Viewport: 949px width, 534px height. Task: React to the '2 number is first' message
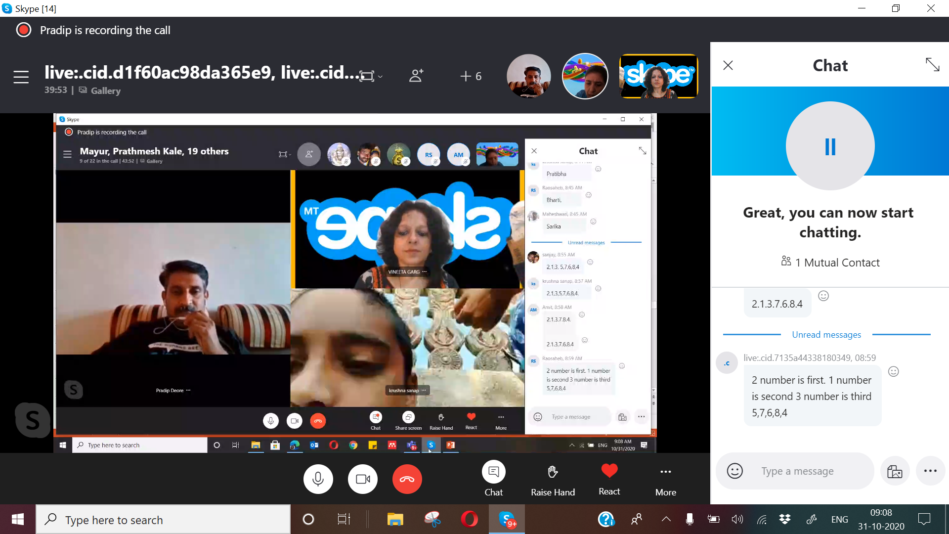(894, 372)
